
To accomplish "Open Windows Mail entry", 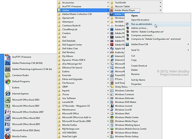I will point(136,113).
